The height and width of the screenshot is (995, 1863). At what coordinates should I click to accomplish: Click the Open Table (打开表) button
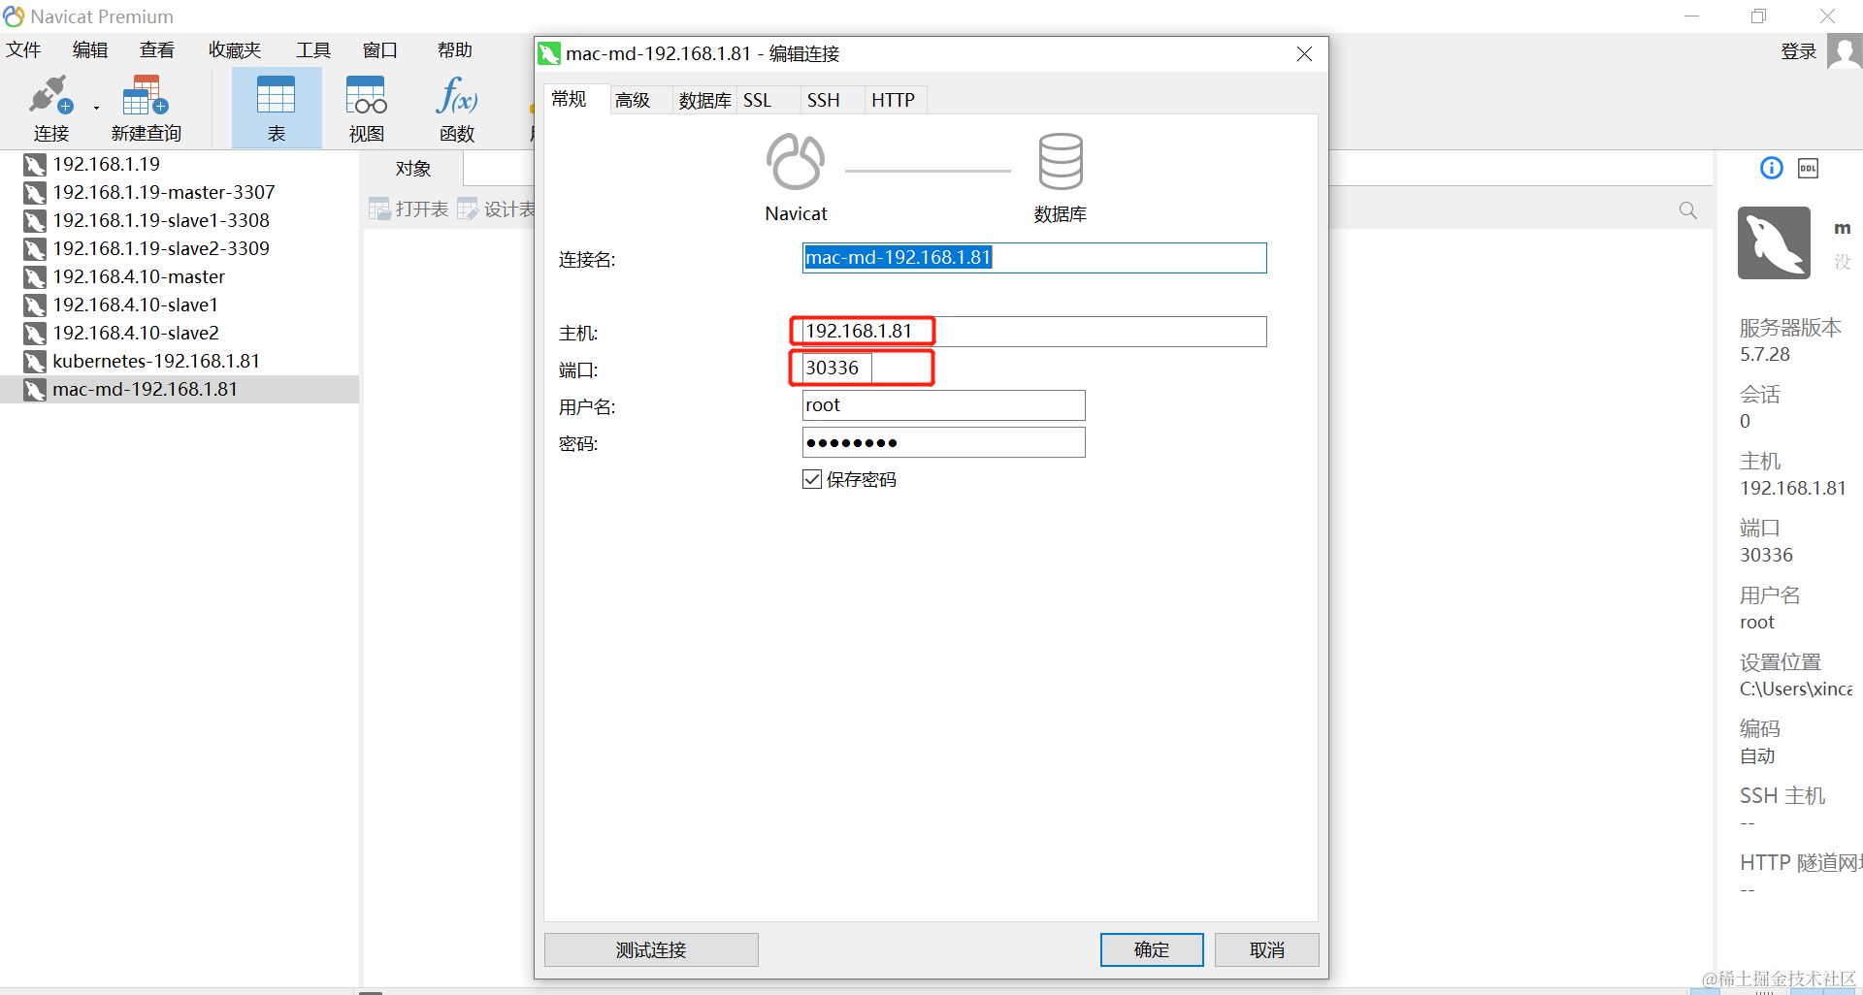[409, 209]
